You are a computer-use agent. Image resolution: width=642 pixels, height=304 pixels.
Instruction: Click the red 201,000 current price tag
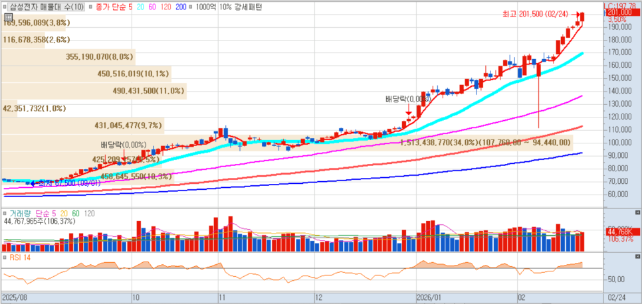click(x=622, y=13)
